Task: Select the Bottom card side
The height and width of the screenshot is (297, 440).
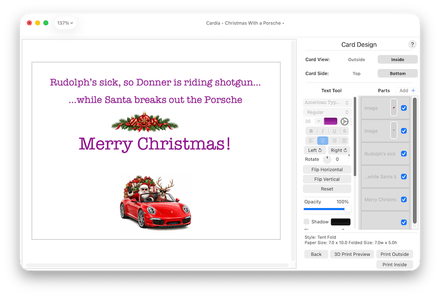Action: click(x=398, y=74)
